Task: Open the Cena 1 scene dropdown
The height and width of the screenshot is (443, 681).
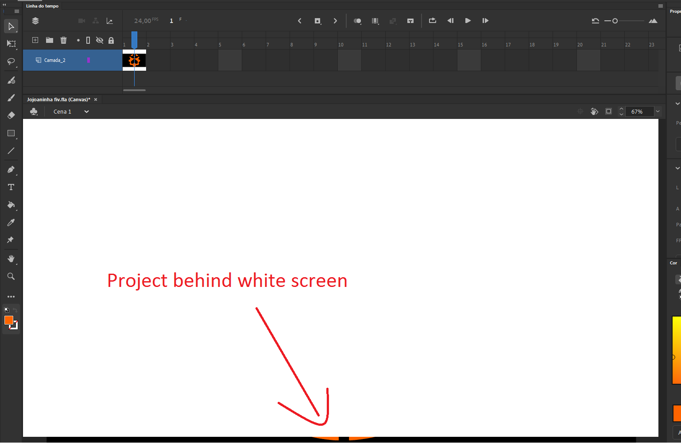Action: coord(86,111)
